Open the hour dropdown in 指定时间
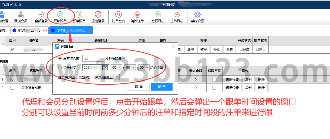This screenshot has height=139, width=330. pos(119,68)
